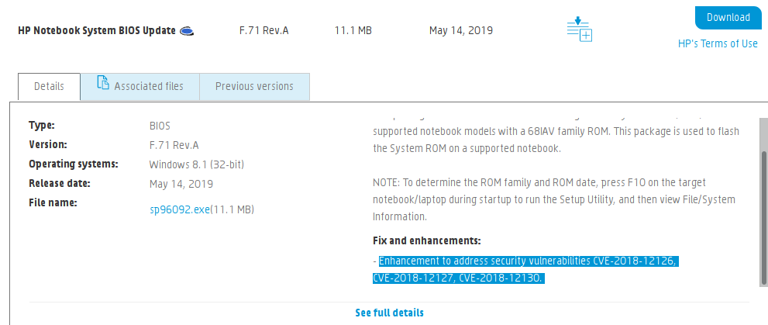Click the Fix and enhancements heading
Viewport: 768px width, 325px height.
(x=426, y=241)
